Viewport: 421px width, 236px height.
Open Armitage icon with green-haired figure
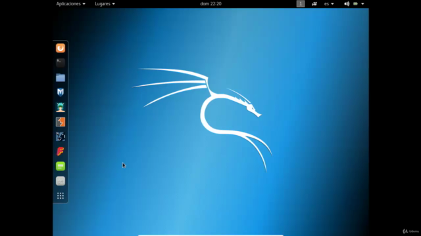coord(61,107)
